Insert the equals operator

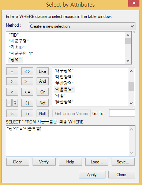coord(12,71)
